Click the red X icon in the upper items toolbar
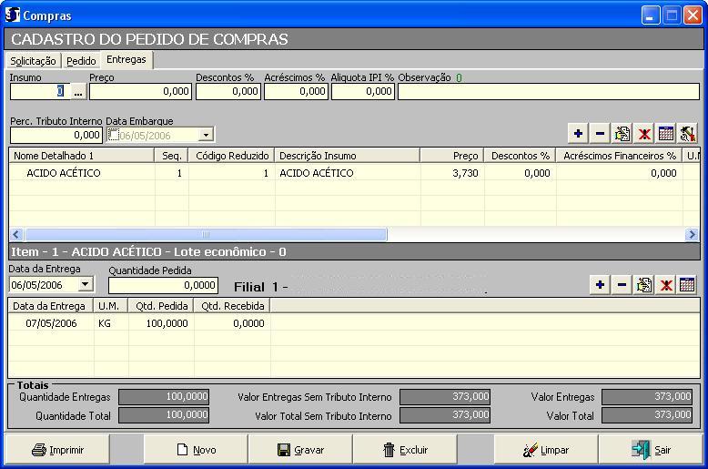This screenshot has width=708, height=469. coord(644,134)
